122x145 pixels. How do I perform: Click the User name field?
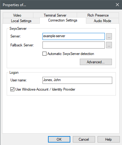click(x=77, y=80)
